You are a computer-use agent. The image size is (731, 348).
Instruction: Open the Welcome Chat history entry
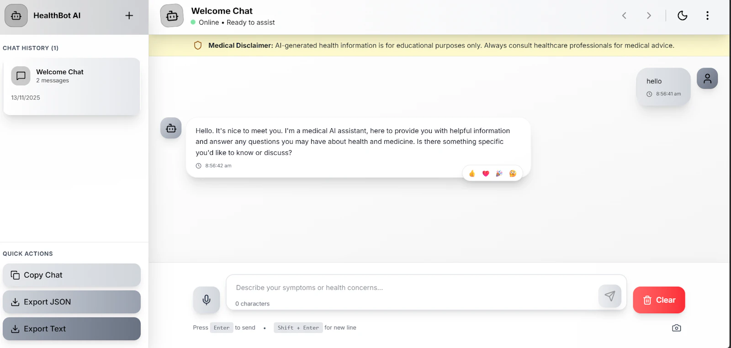tap(71, 86)
